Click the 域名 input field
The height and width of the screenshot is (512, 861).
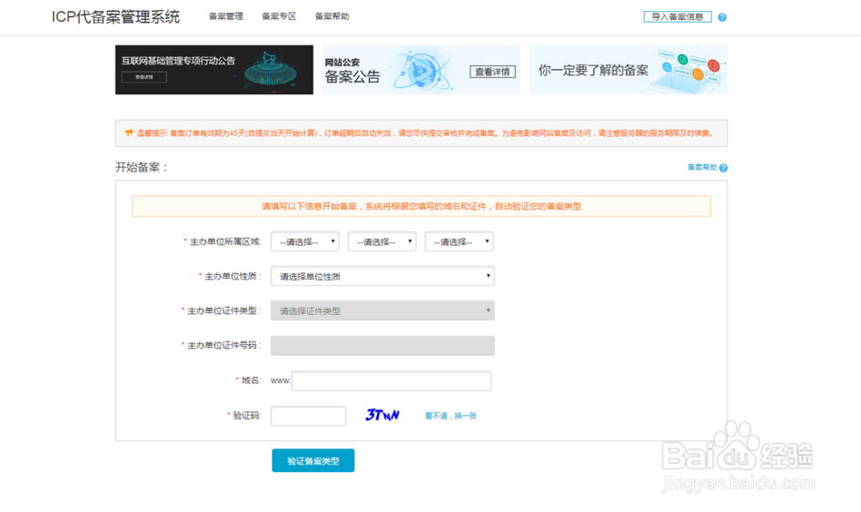[391, 381]
